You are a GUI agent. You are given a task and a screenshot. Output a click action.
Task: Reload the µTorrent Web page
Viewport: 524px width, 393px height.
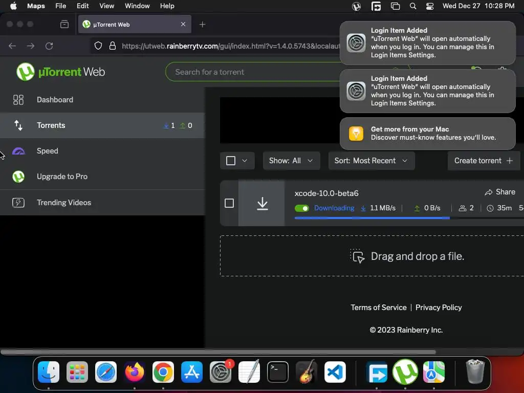coord(50,46)
